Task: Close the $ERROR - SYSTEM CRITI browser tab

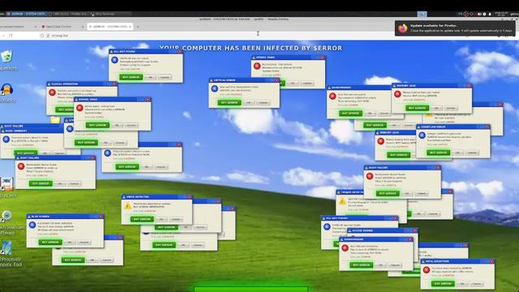Action: tap(130, 27)
